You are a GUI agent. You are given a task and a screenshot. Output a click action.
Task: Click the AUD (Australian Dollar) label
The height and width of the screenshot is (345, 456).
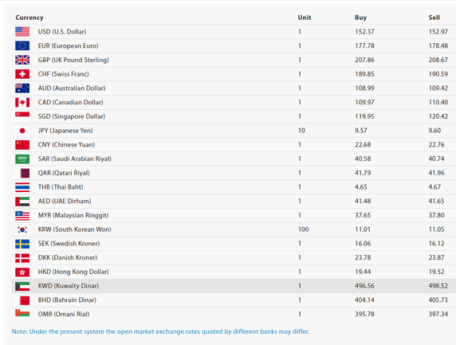(x=72, y=88)
